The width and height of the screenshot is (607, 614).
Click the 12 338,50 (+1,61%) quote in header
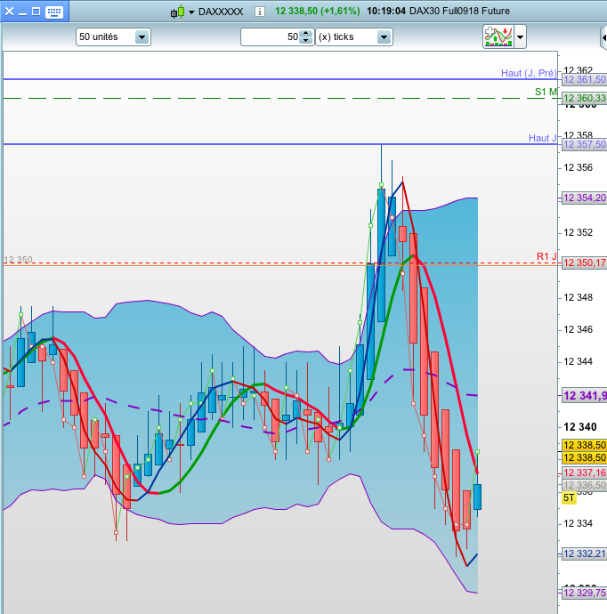317,11
